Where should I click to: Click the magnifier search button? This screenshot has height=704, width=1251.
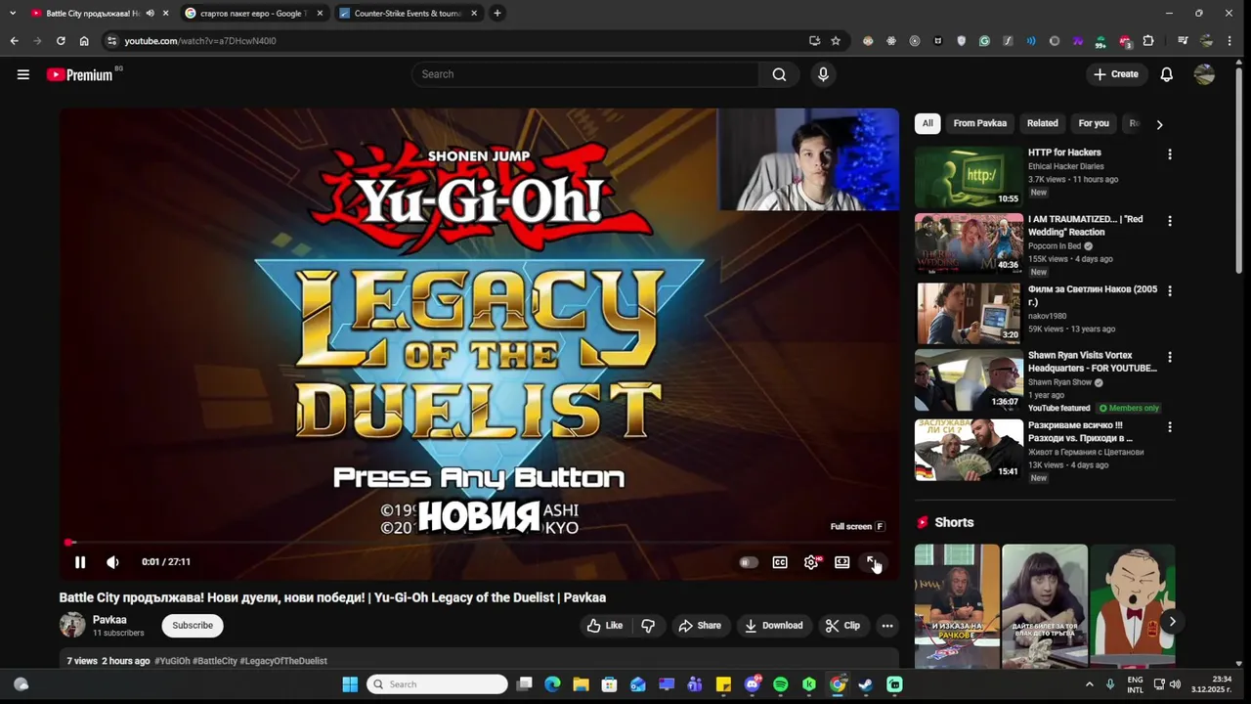pos(779,74)
